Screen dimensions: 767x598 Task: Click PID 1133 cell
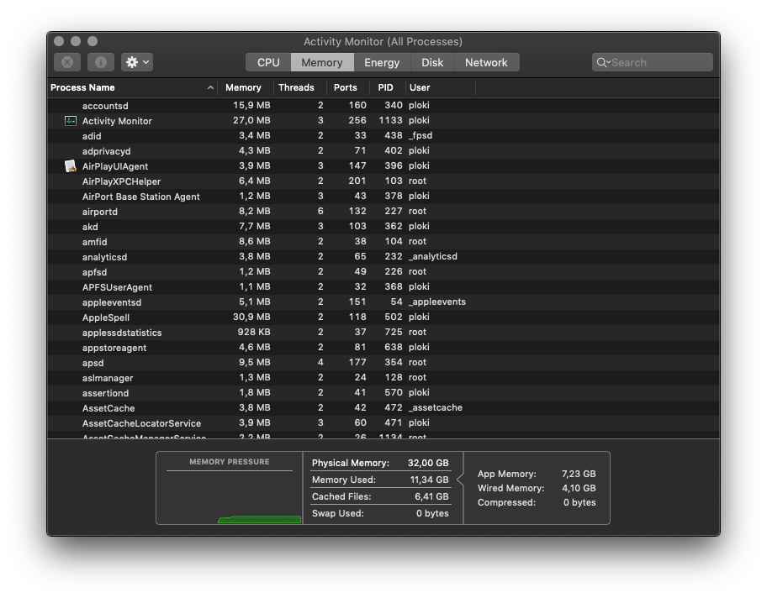click(x=390, y=120)
